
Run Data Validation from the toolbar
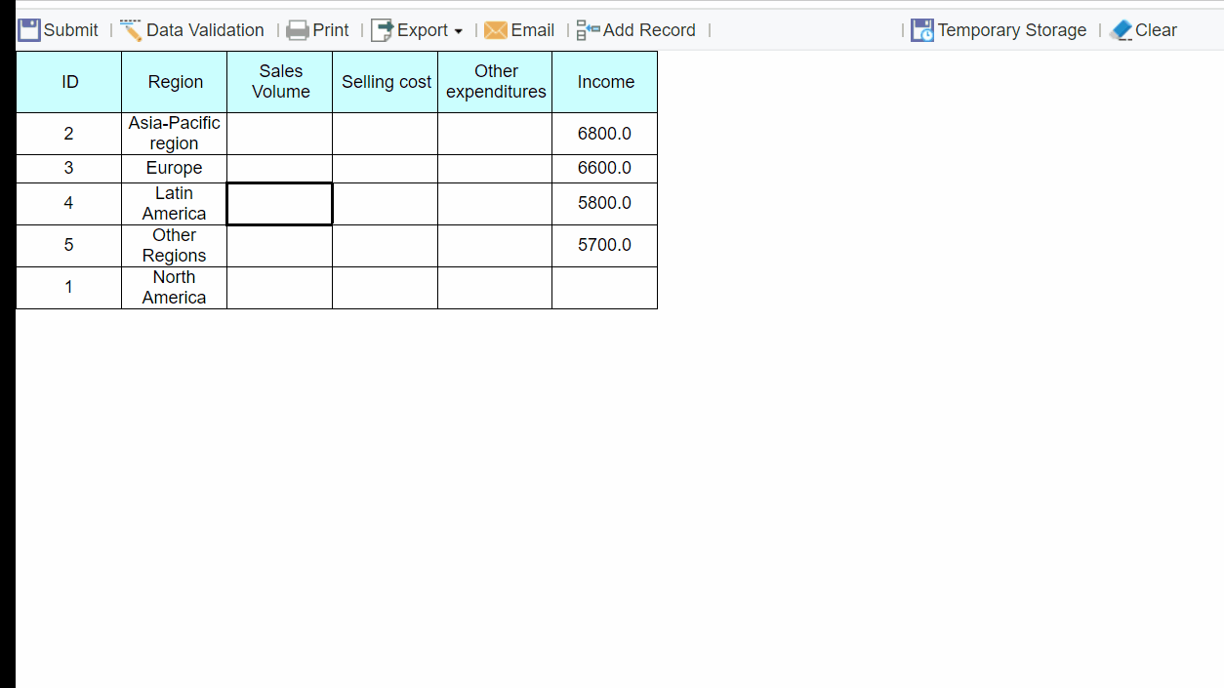(205, 30)
